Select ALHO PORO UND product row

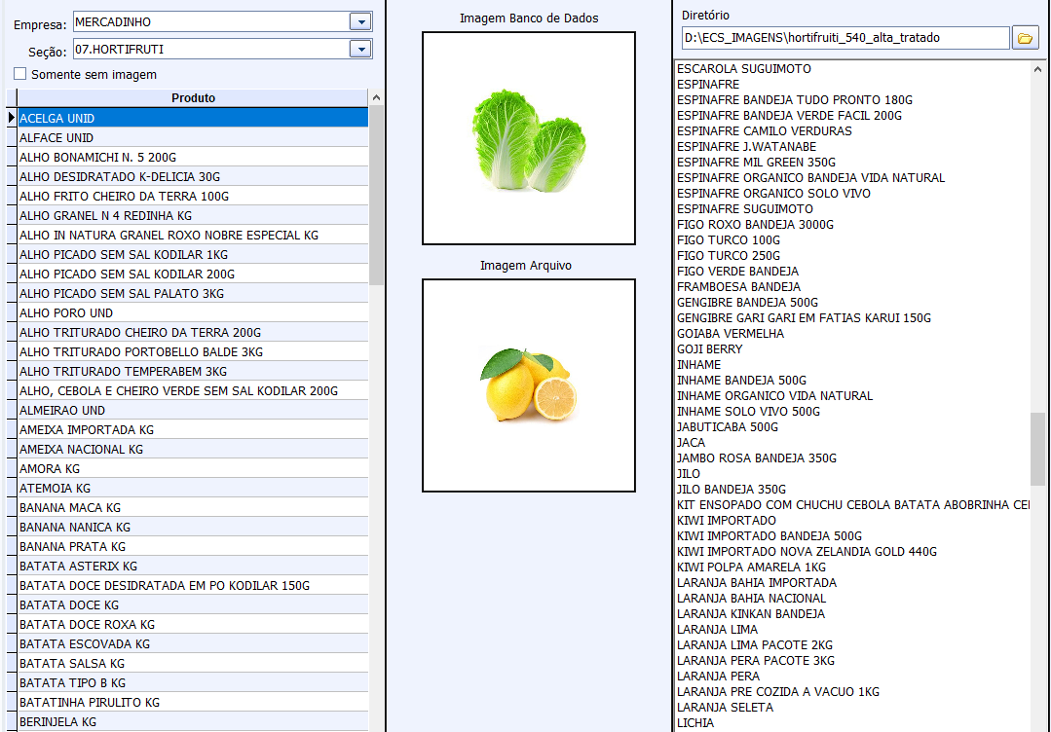[66, 313]
